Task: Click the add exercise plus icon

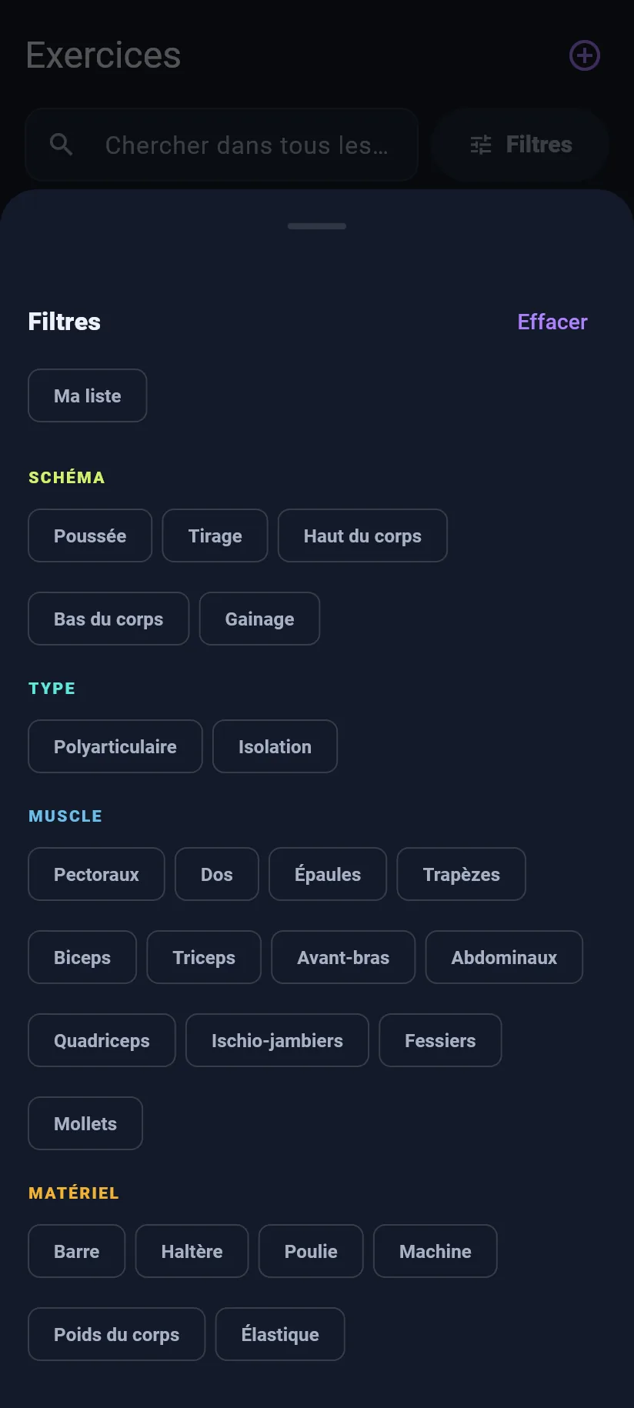Action: (x=585, y=55)
